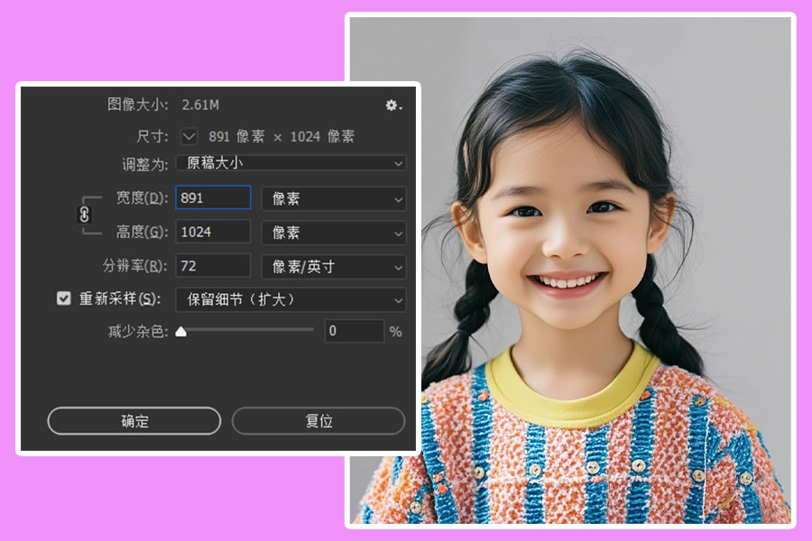
Task: Toggle the chain link constrain proportions icon
Action: [85, 215]
